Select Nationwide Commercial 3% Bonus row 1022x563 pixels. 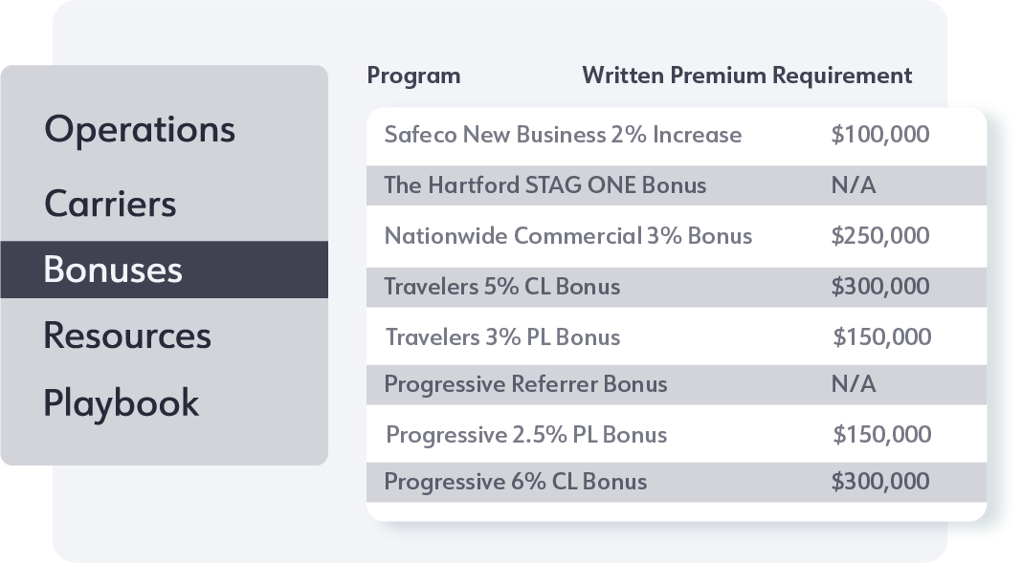pos(567,235)
